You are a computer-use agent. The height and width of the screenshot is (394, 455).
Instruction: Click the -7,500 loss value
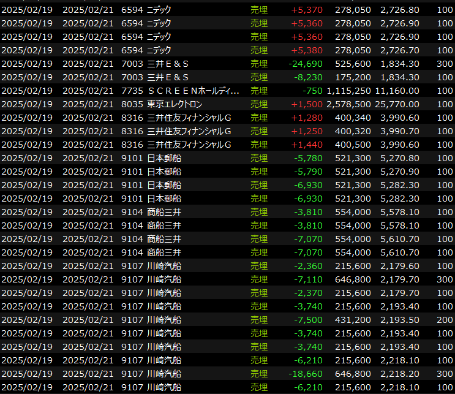pos(308,320)
